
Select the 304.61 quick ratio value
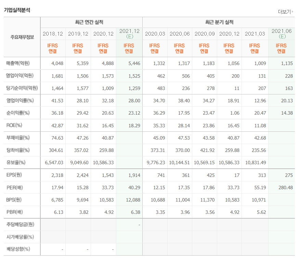coord(56,150)
